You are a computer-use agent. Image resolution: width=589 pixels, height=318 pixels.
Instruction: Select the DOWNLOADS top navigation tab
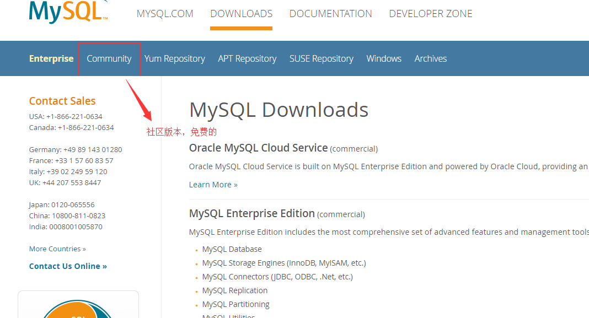tap(241, 14)
